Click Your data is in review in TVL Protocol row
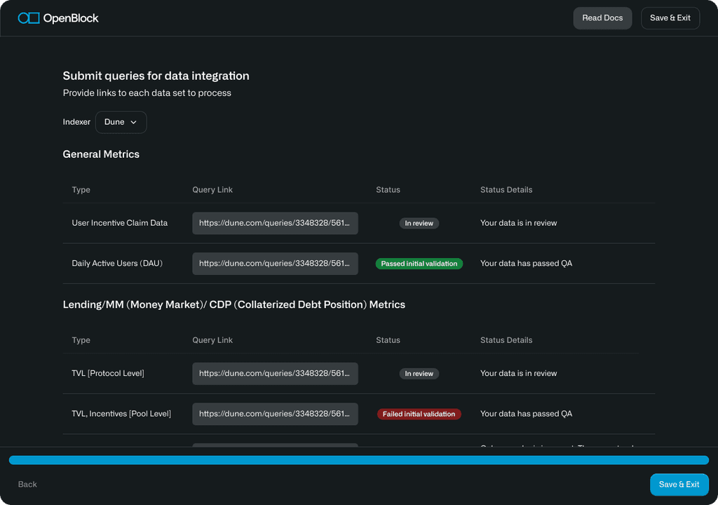Viewport: 718px width, 505px height. 518,373
